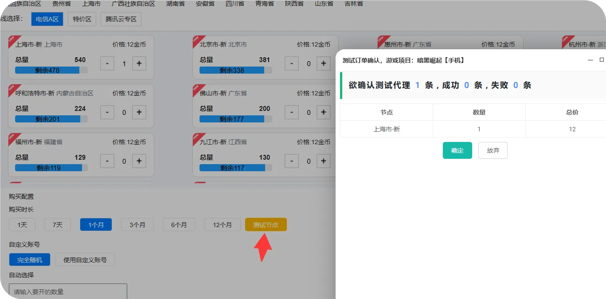Switch to the 电信A区 line tab
The height and width of the screenshot is (299, 606).
pos(47,19)
